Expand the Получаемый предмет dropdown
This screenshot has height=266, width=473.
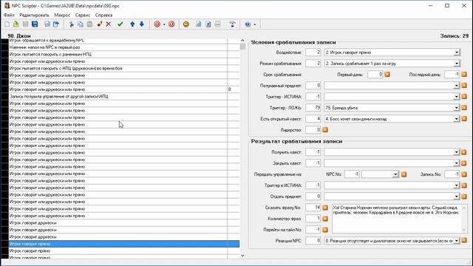click(457, 86)
